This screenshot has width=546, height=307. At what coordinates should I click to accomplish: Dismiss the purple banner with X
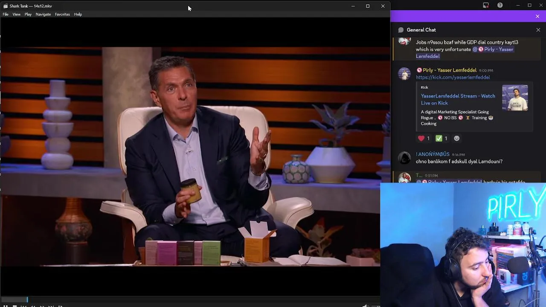(537, 16)
